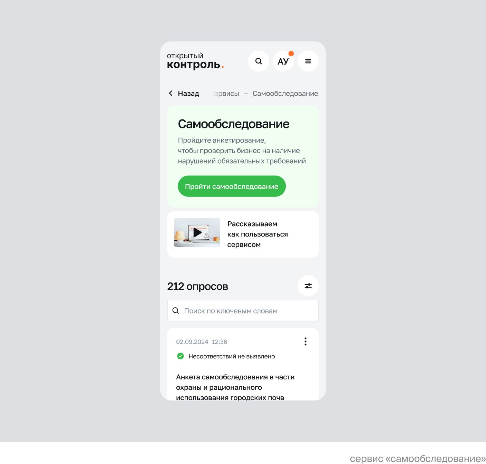Open the hamburger menu

pyautogui.click(x=308, y=61)
